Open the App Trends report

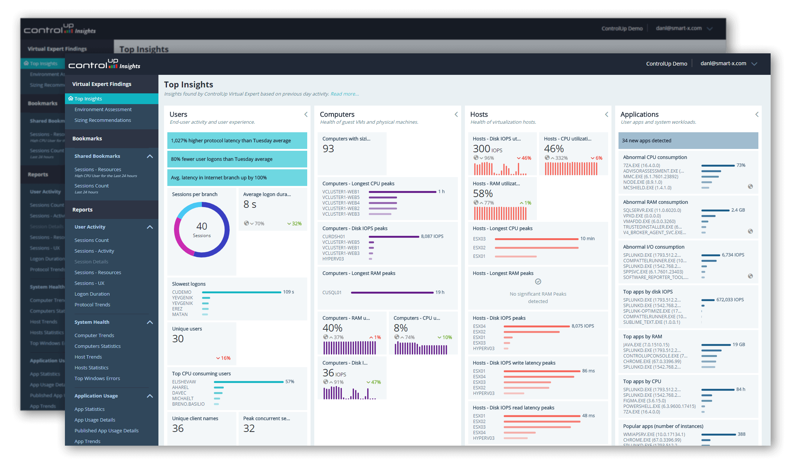[x=88, y=441]
